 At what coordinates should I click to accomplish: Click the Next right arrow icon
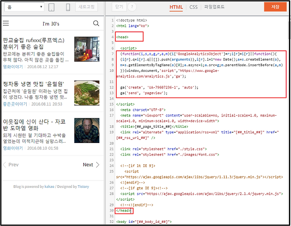click(x=98, y=165)
